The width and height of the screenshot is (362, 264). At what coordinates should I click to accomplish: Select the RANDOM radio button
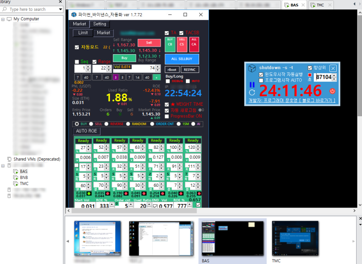[128, 124]
